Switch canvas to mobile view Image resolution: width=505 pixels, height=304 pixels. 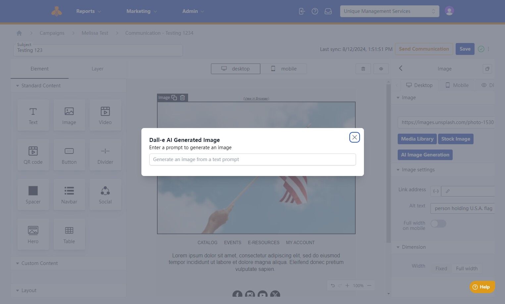[x=283, y=69]
